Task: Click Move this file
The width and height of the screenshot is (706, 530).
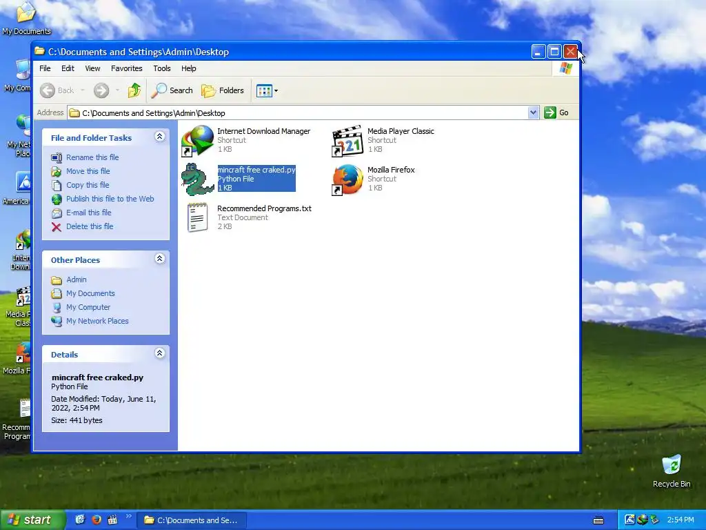Action: (88, 171)
